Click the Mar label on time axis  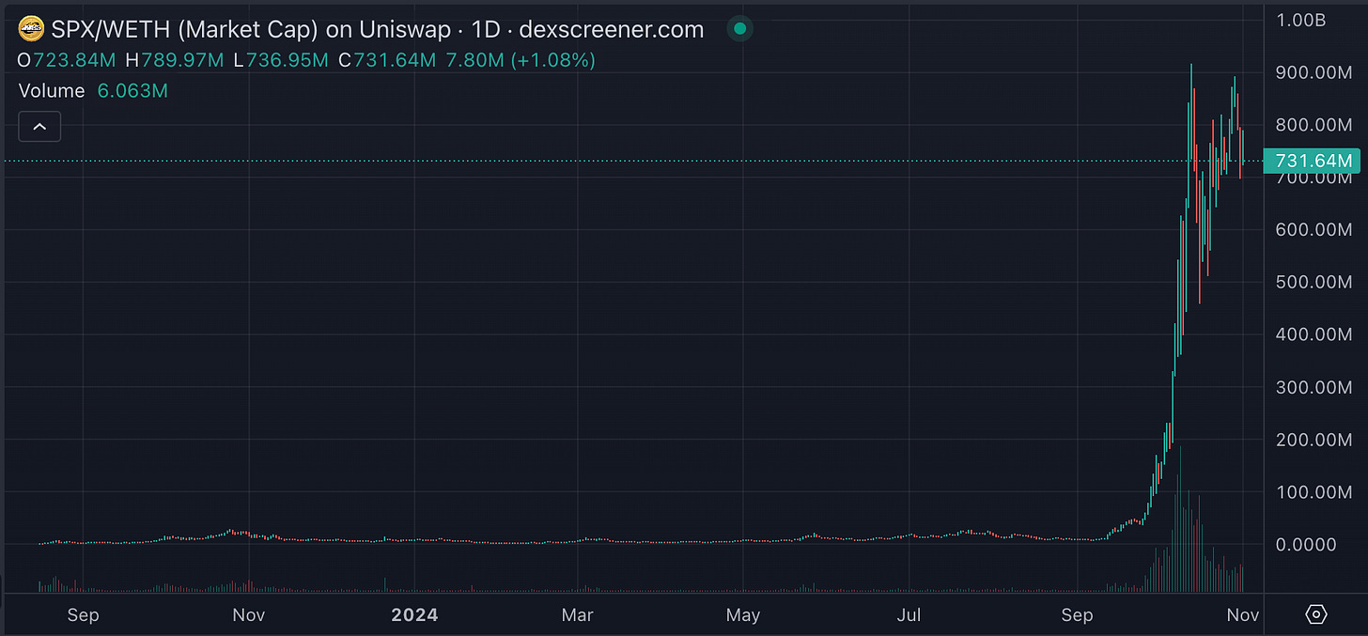click(x=577, y=615)
